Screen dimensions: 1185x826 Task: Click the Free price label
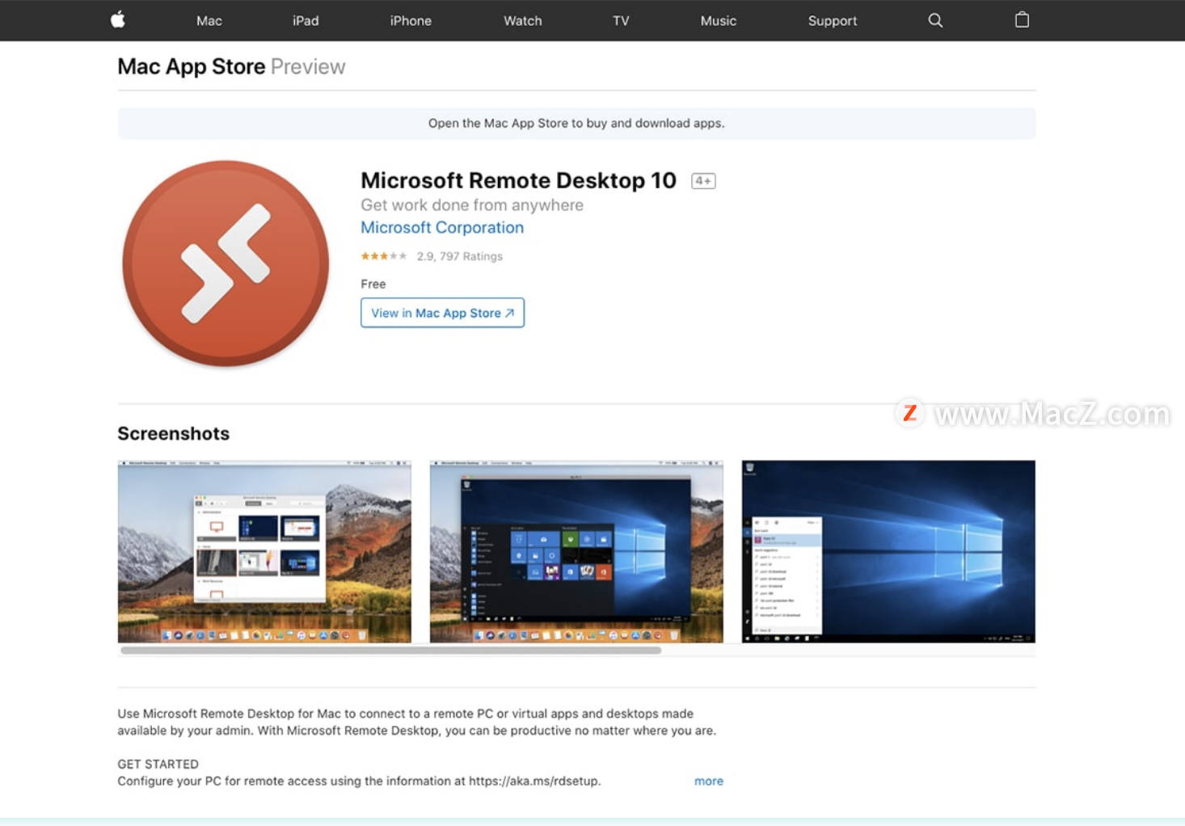373,284
